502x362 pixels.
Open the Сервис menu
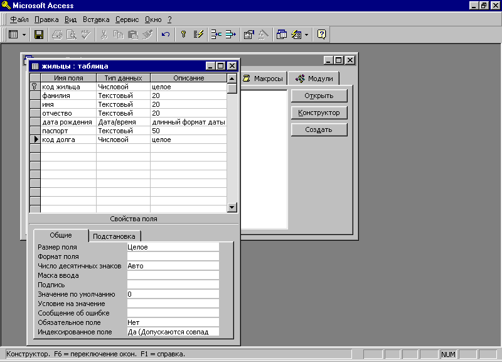127,19
